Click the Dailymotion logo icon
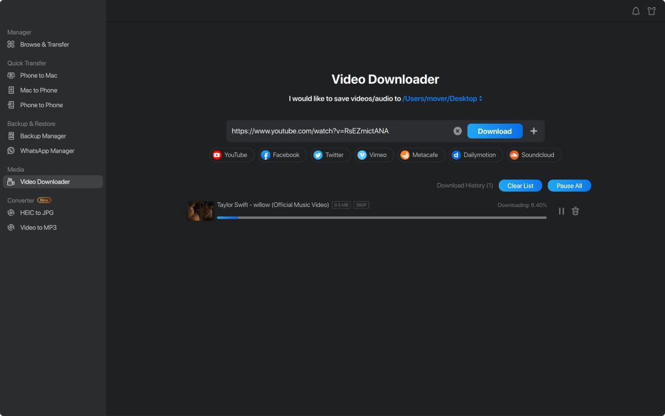The width and height of the screenshot is (665, 416). 456,155
